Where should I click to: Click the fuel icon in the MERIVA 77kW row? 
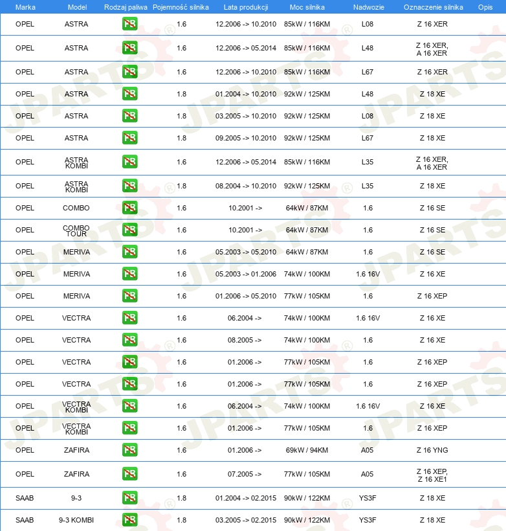point(129,296)
